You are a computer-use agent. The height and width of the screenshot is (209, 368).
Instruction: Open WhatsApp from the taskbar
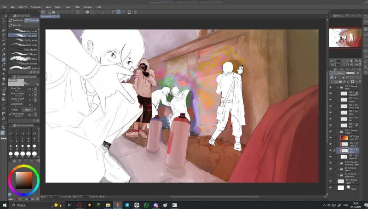(x=146, y=205)
